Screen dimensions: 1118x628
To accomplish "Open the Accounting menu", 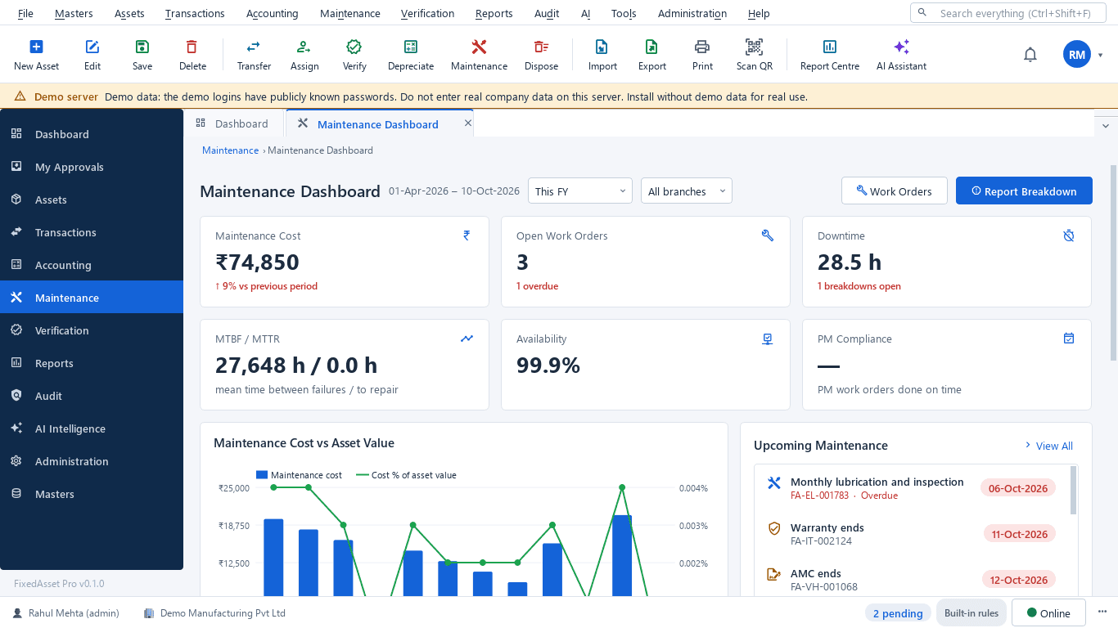I will pos(273,13).
